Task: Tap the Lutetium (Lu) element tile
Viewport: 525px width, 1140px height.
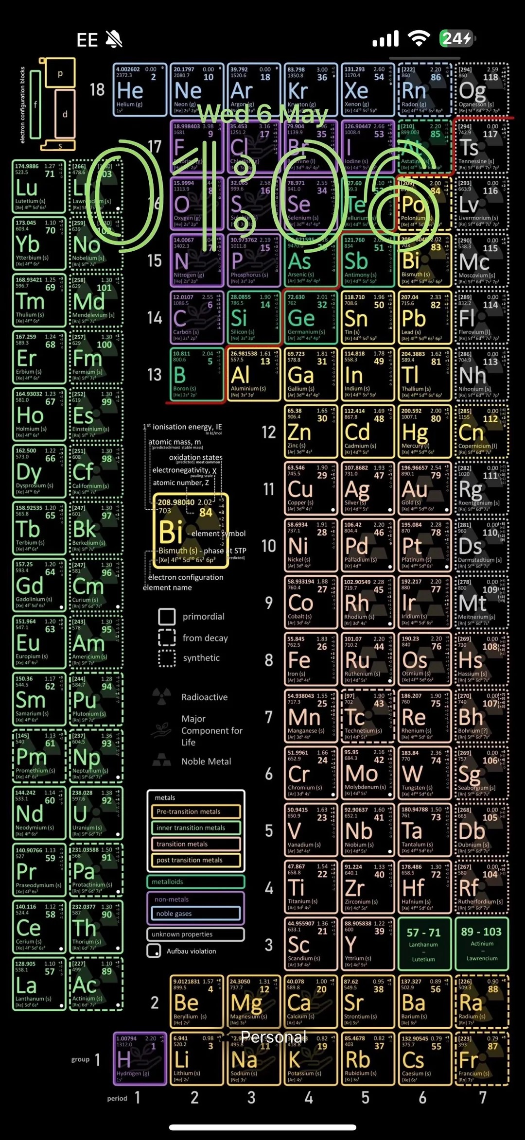Action: tap(39, 187)
